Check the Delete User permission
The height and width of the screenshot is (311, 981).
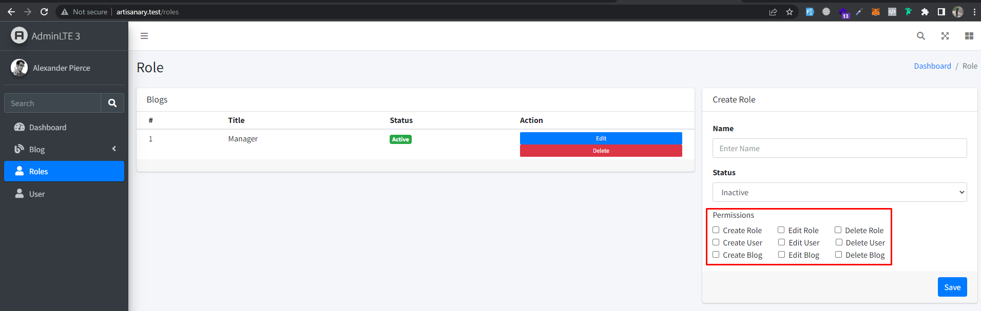click(839, 242)
